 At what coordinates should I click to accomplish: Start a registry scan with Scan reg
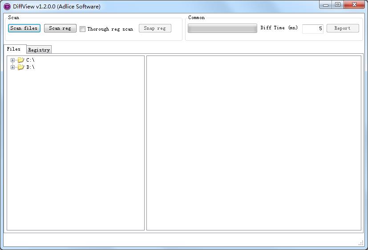coord(60,28)
